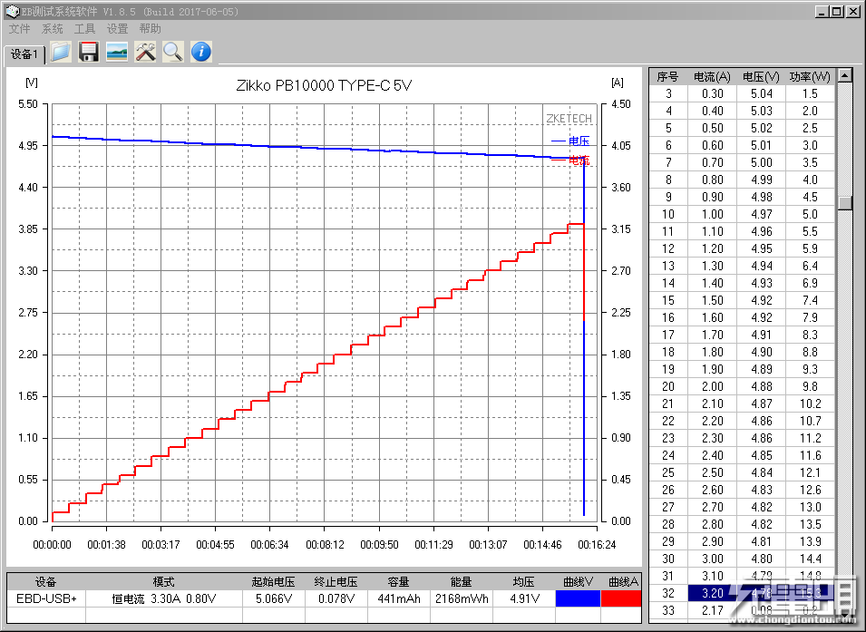866x632 pixels.
Task: Click the open folder icon in toolbar
Action: coord(60,52)
